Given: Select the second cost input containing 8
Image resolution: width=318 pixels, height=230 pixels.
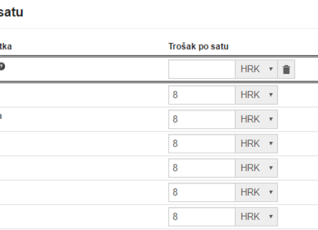Looking at the screenshot, I should pos(202,119).
